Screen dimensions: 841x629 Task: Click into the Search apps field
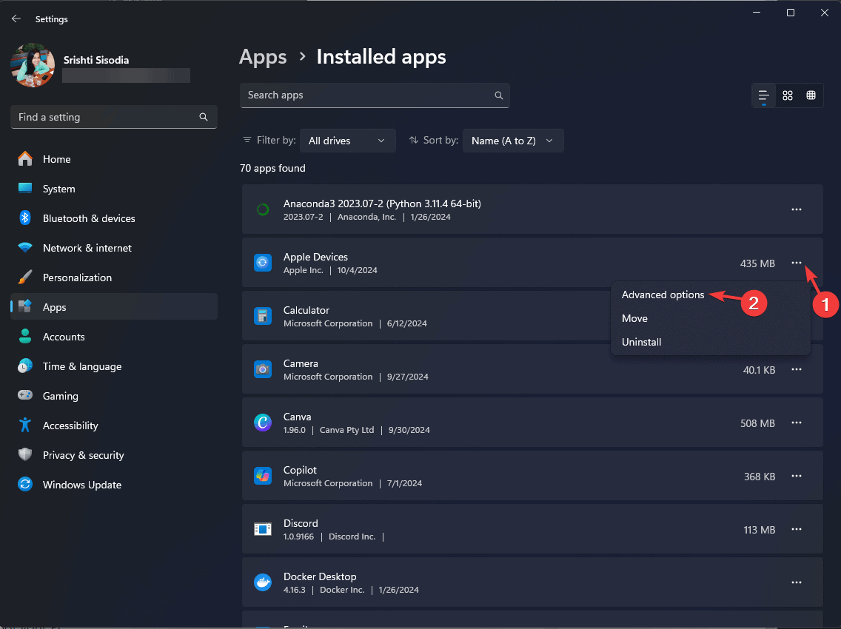click(x=375, y=95)
